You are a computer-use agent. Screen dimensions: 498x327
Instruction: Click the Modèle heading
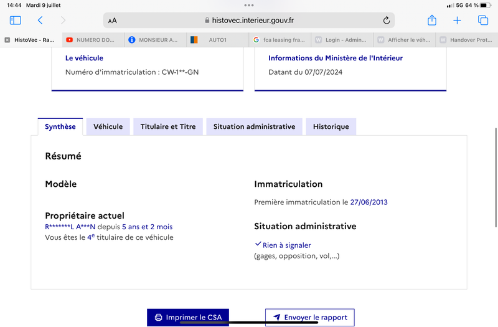pos(60,184)
